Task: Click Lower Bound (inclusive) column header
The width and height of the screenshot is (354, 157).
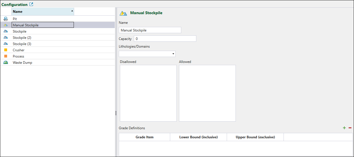Action: pyautogui.click(x=198, y=137)
